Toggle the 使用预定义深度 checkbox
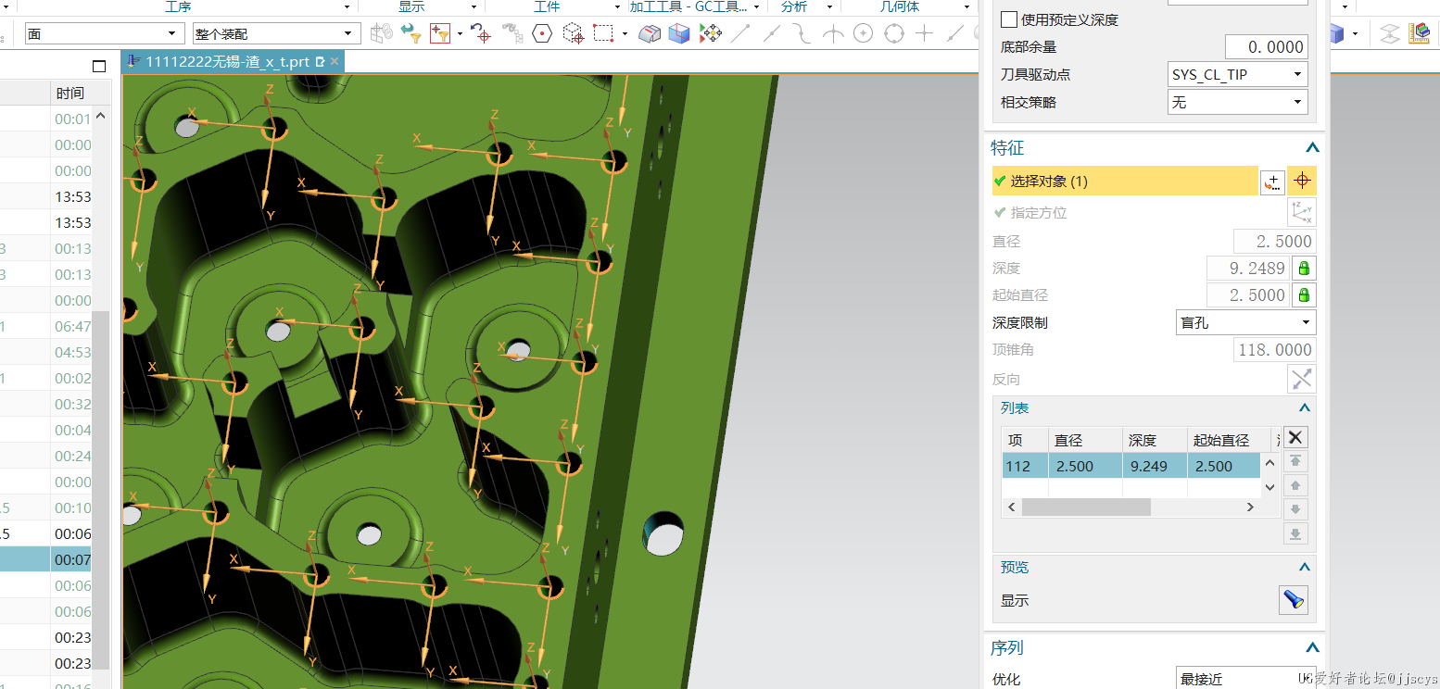Screen dimensions: 1440x689 (1009, 19)
